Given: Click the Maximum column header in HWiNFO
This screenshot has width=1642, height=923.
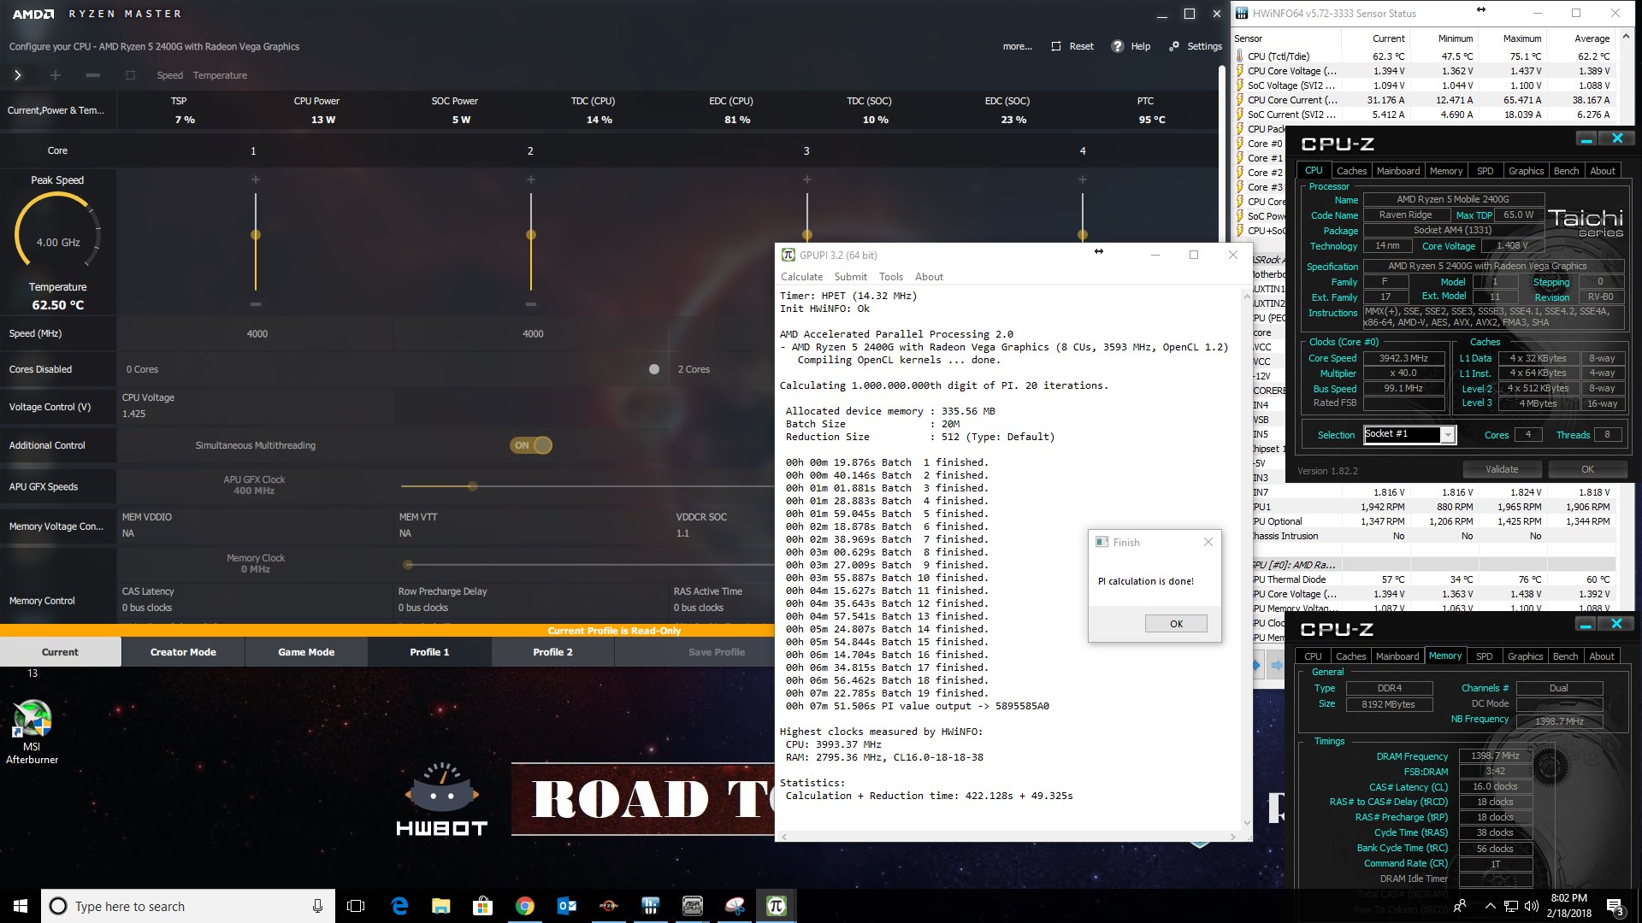Looking at the screenshot, I should [1513, 38].
